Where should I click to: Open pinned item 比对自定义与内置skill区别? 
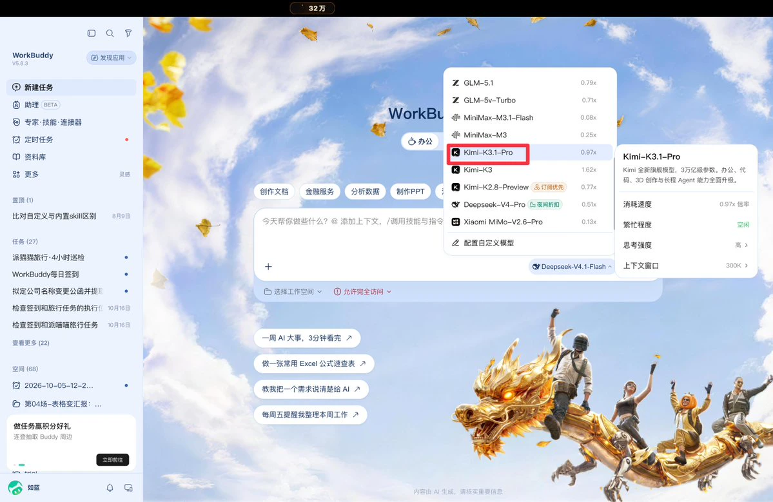coord(72,216)
